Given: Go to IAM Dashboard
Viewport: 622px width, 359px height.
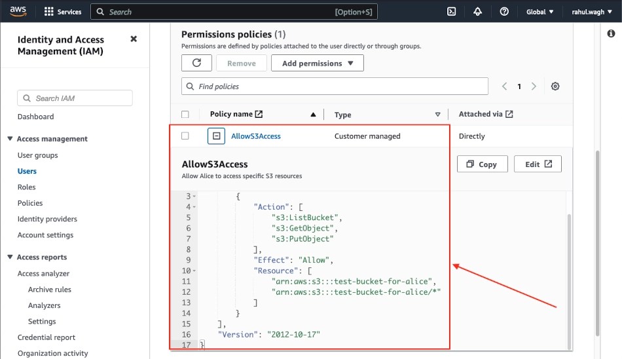Looking at the screenshot, I should (x=36, y=117).
